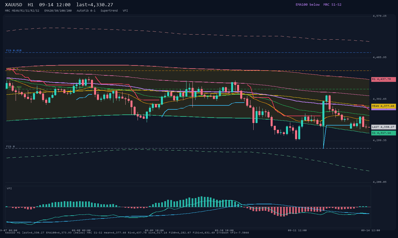
Task: Click the MEAN 4,377.46 price tag
Action: click(x=384, y=106)
